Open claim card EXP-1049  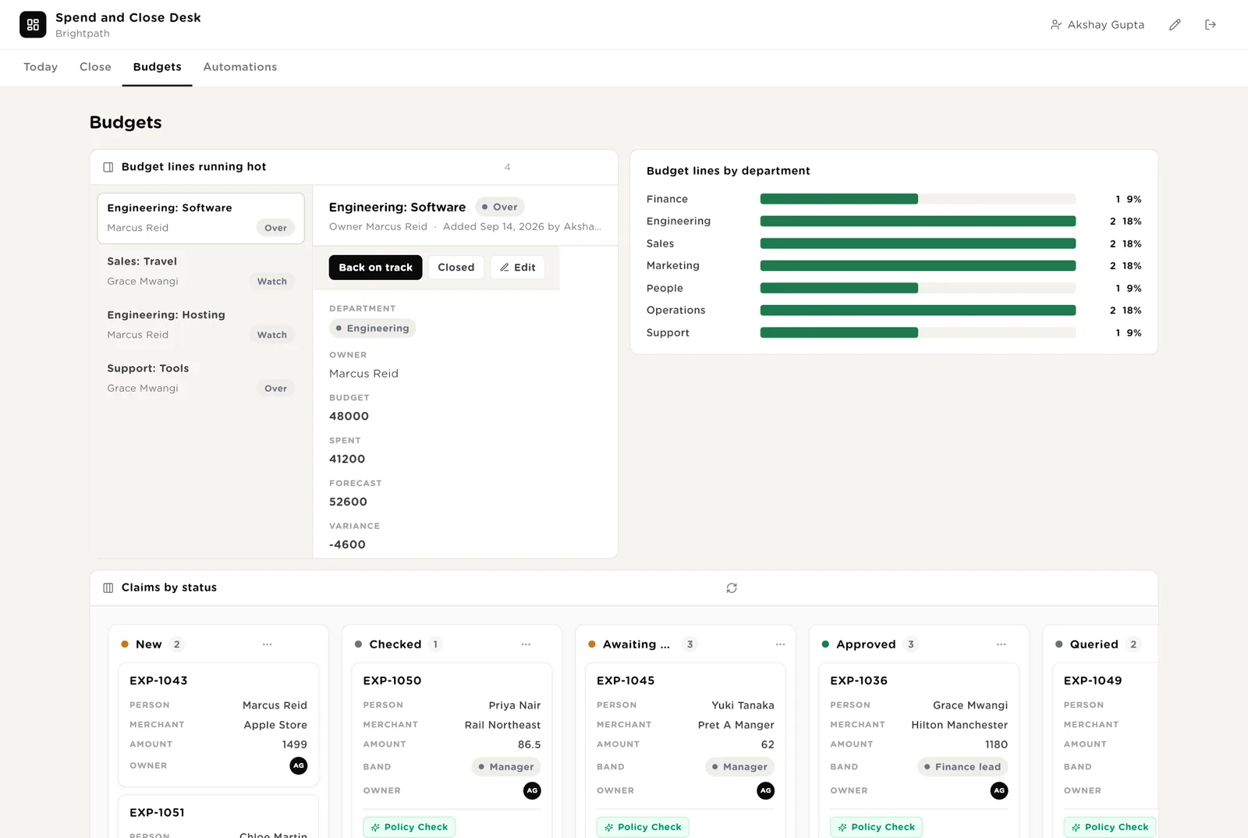click(x=1105, y=751)
